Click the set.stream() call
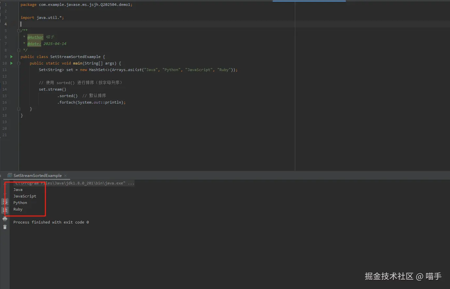 coord(53,89)
